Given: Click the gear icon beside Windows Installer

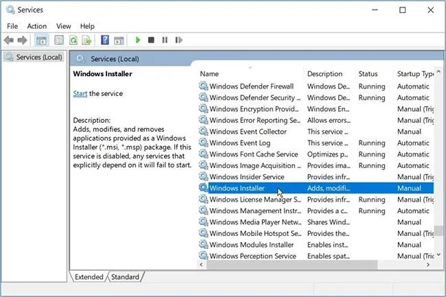Looking at the screenshot, I should [x=203, y=187].
